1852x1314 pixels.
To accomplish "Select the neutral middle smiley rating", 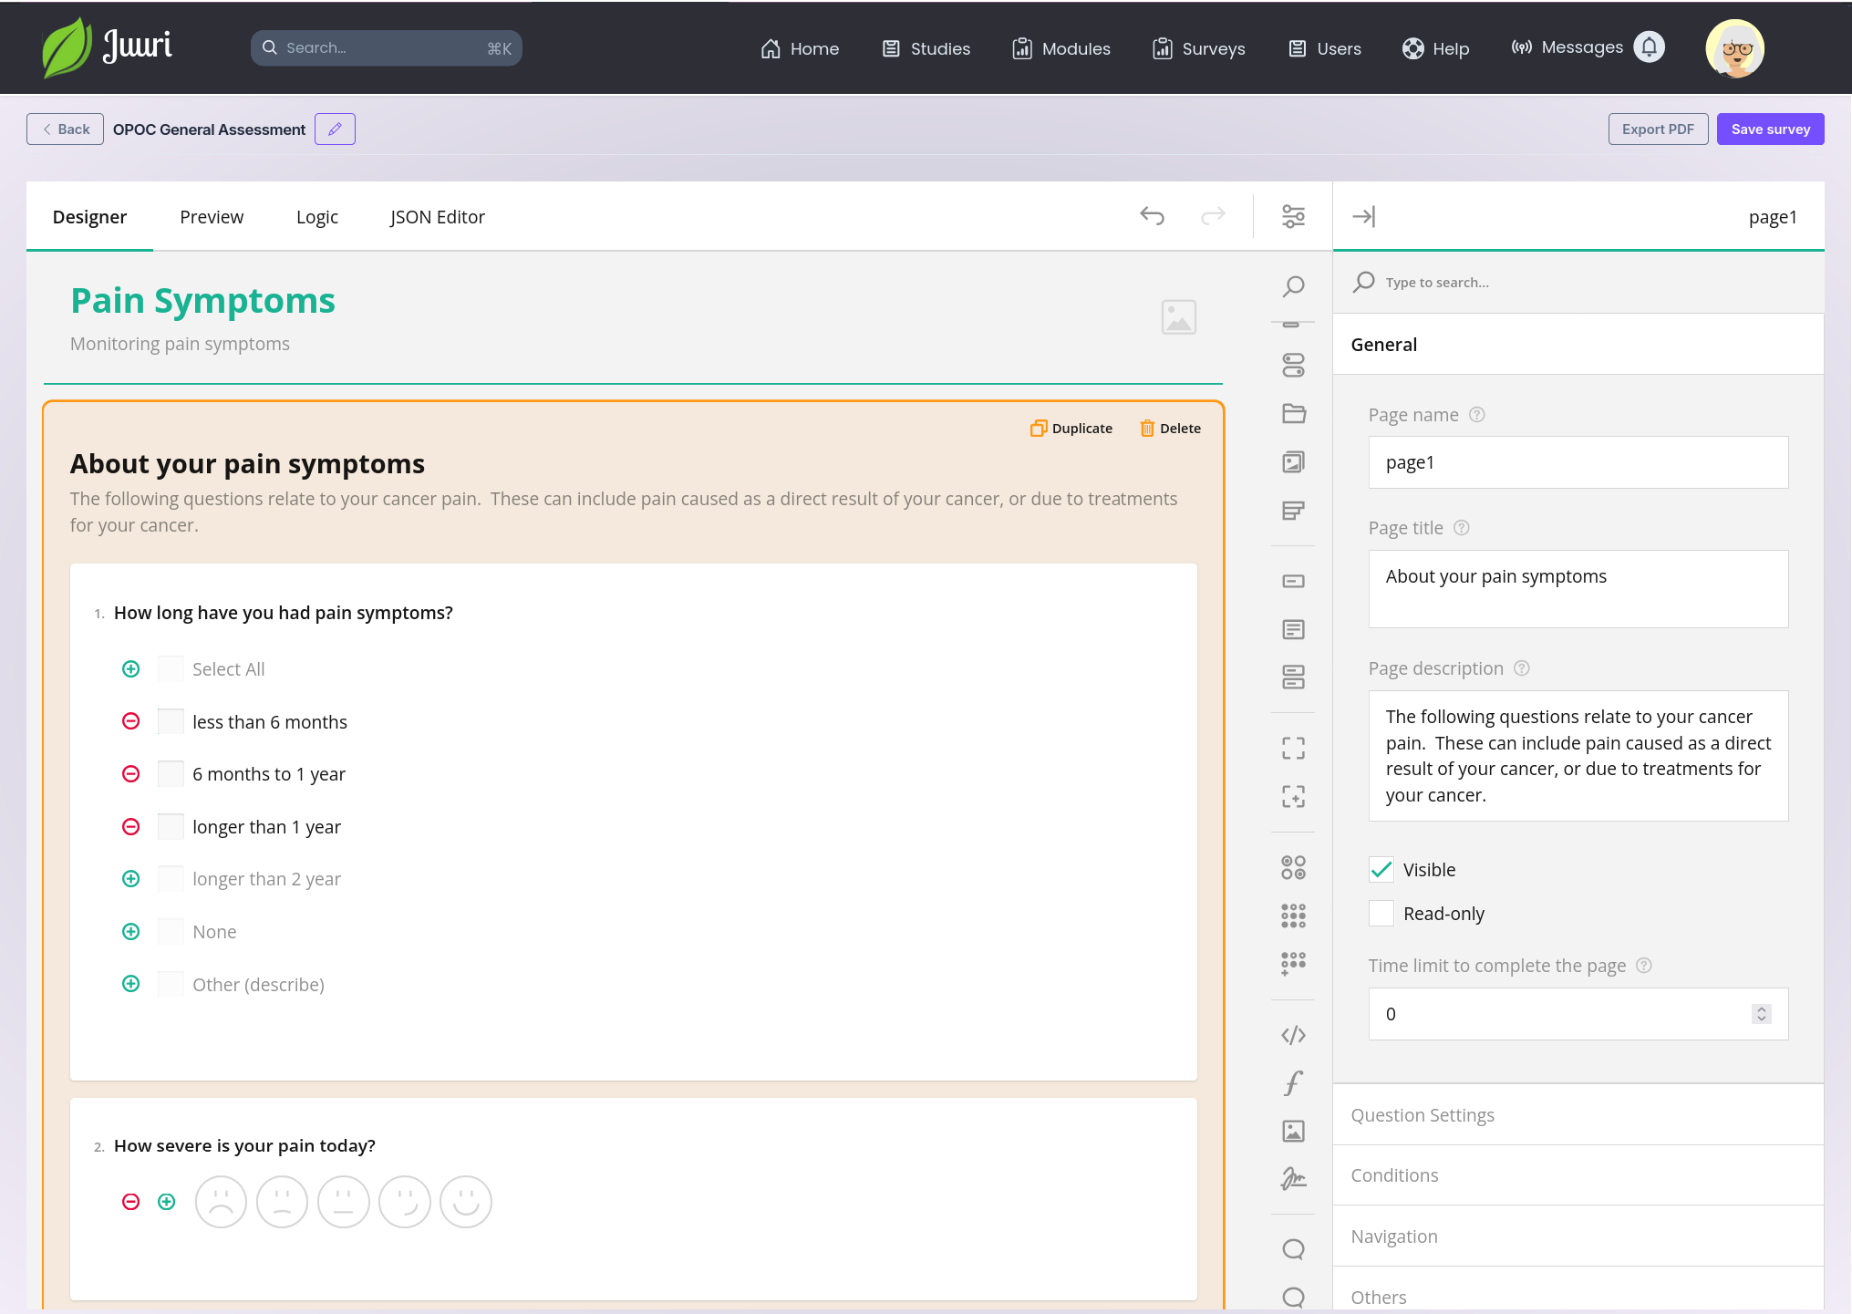I will point(343,1202).
